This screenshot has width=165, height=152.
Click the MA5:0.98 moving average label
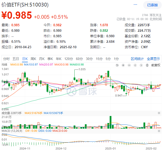tap(17, 64)
